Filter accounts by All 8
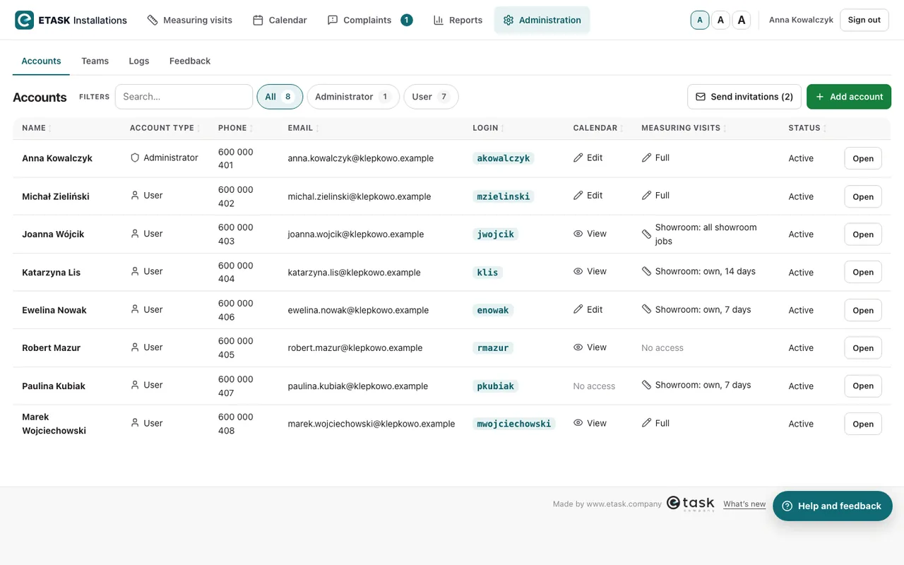This screenshot has height=565, width=904. [x=280, y=97]
